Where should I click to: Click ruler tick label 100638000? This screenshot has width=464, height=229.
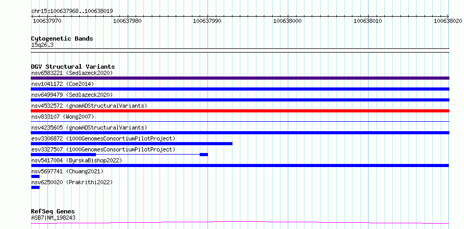287,21
